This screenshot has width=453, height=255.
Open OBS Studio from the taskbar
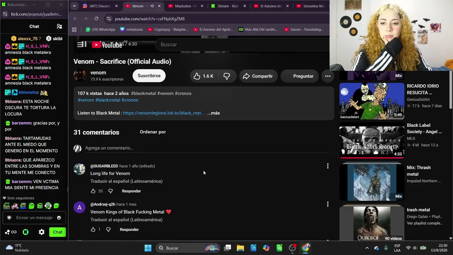pyautogui.click(x=292, y=248)
